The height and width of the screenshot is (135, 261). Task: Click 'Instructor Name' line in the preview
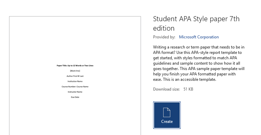click(x=75, y=92)
